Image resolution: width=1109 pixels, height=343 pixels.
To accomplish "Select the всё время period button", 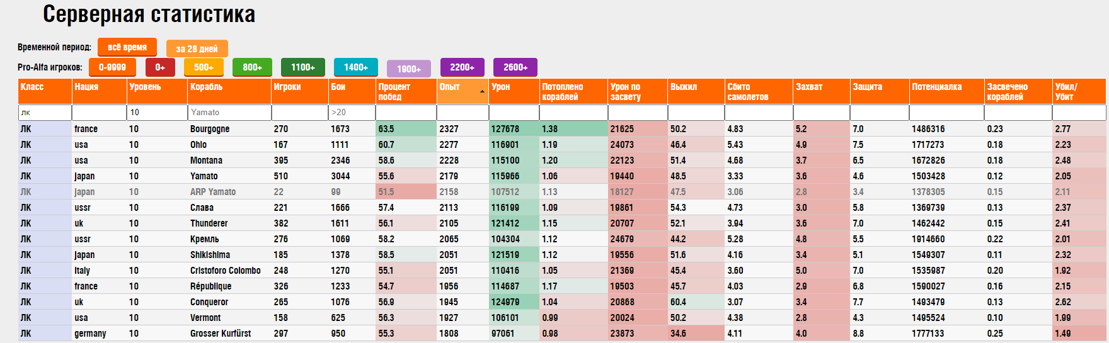I will [127, 47].
